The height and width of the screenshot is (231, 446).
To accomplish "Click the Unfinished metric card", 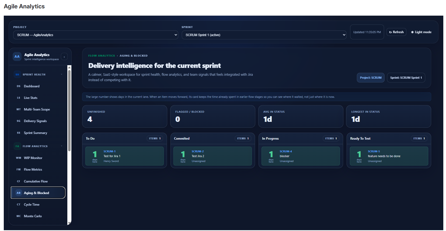I will point(125,116).
